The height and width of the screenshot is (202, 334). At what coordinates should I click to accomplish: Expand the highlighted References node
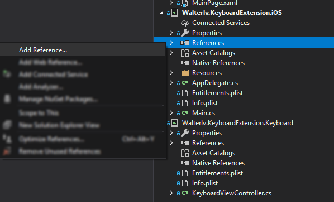[x=171, y=43]
